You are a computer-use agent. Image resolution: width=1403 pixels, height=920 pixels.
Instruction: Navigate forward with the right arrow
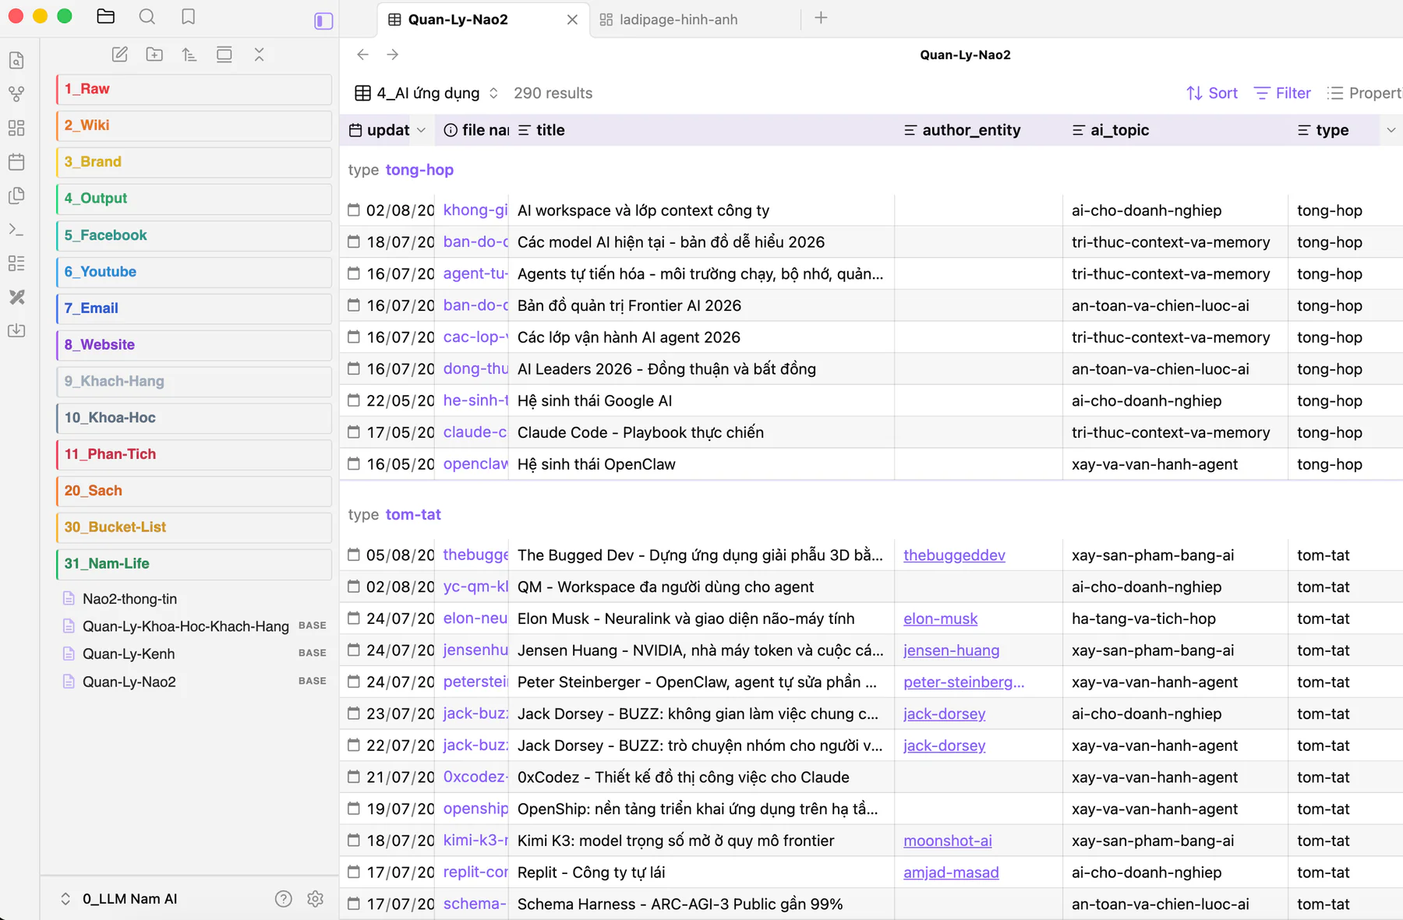(x=393, y=55)
